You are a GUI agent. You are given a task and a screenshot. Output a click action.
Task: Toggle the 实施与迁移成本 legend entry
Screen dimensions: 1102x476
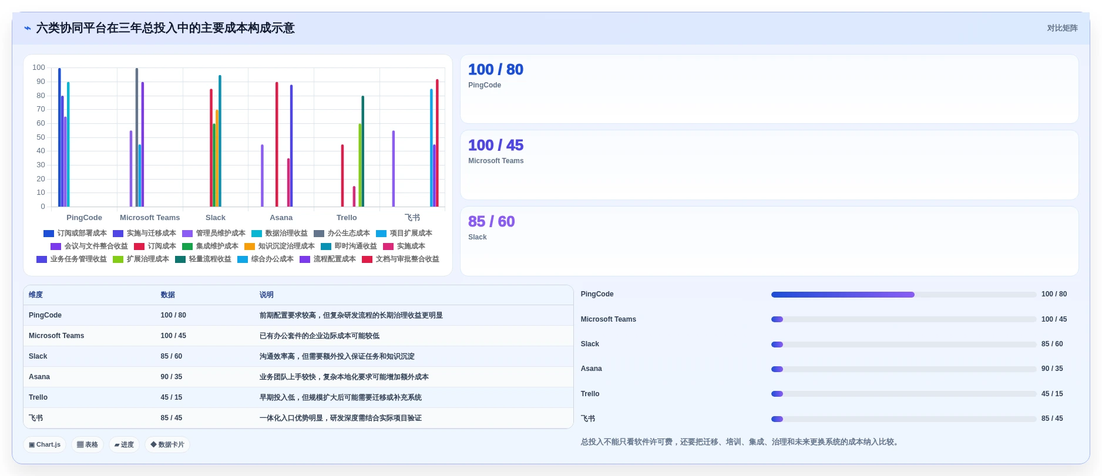[145, 234]
